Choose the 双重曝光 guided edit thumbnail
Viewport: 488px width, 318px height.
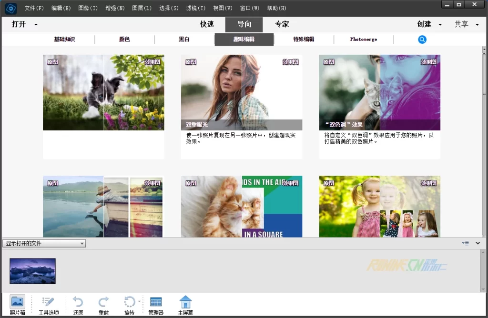tap(242, 92)
